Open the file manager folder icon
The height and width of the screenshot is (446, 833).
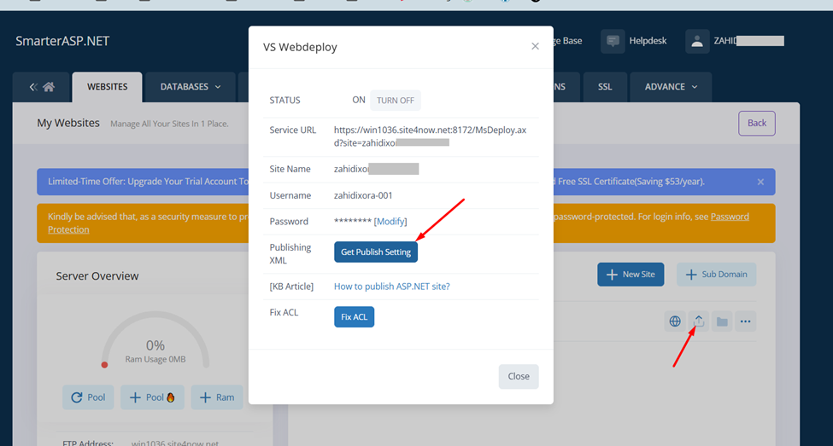(x=722, y=321)
